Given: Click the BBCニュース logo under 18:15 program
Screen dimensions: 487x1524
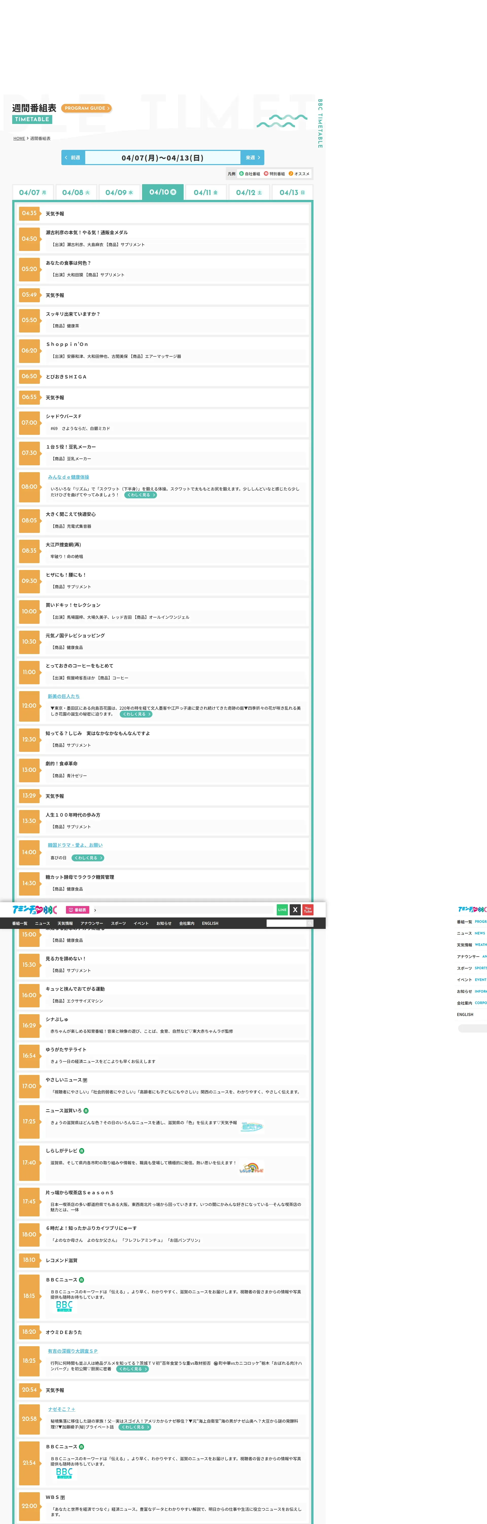Looking at the screenshot, I should (64, 1306).
